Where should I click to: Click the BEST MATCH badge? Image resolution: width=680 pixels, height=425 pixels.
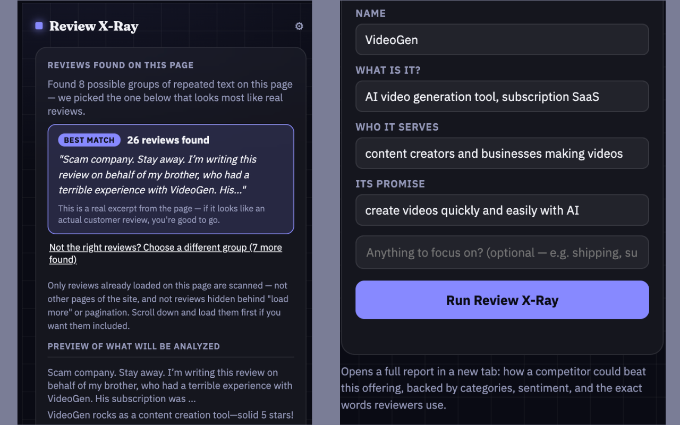(x=89, y=140)
